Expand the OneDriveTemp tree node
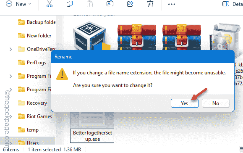243x153 pixels. tap(10, 49)
